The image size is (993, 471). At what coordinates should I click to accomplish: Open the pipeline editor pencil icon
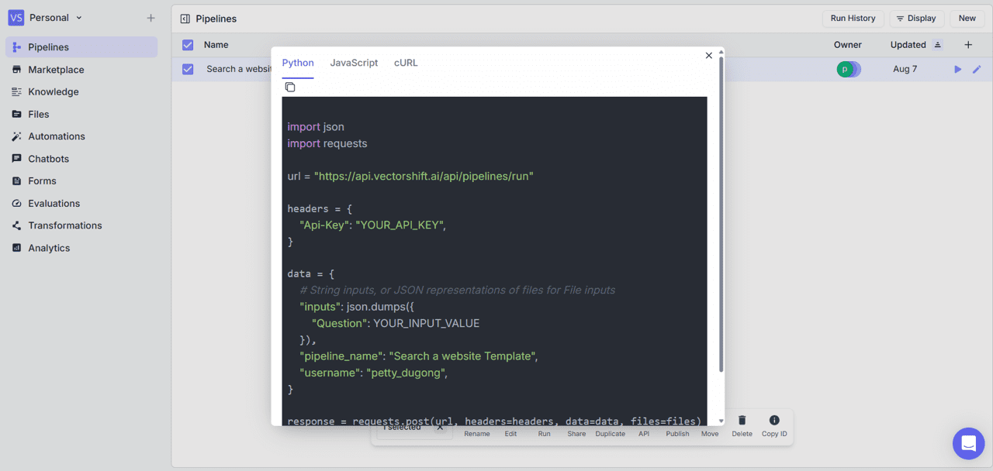(977, 69)
